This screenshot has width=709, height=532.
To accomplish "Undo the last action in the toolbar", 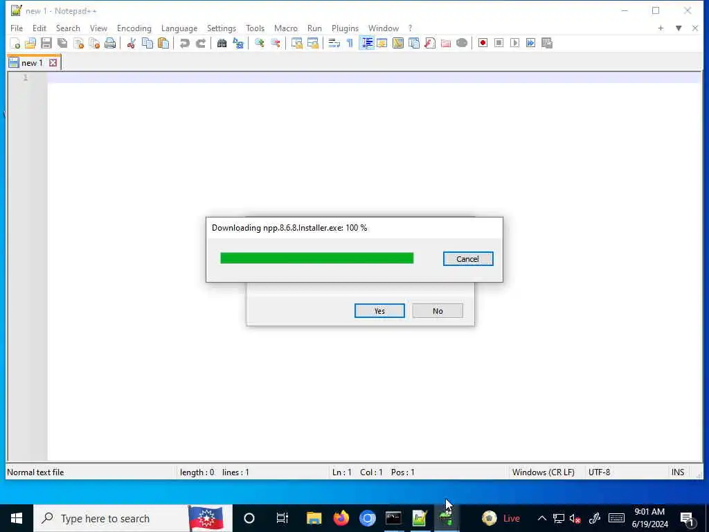I will click(x=184, y=43).
